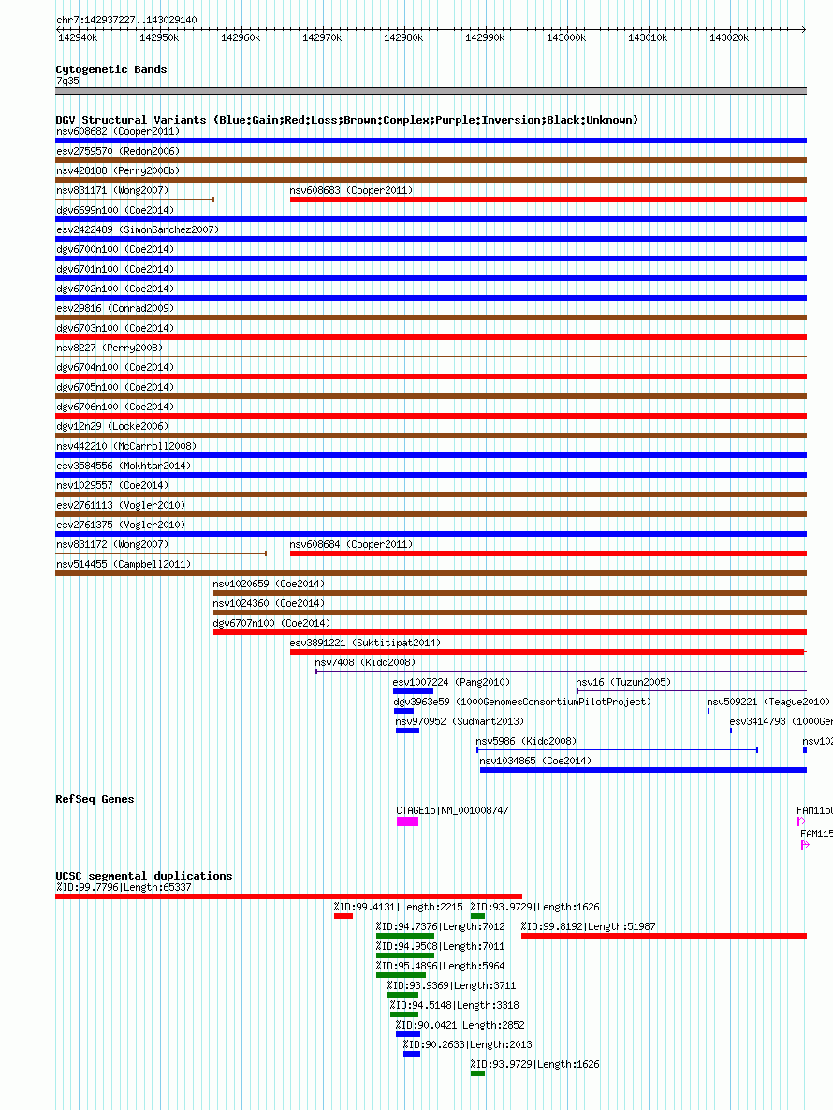Click chr7:142937227..143029140 coordinate label
This screenshot has width=833, height=1110.
[x=126, y=20]
